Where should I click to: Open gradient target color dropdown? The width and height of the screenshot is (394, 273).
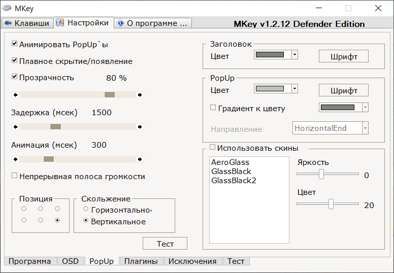click(x=365, y=108)
